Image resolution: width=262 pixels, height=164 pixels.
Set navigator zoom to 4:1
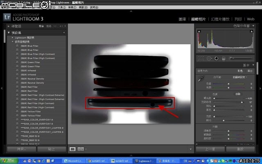pyautogui.click(x=61, y=26)
